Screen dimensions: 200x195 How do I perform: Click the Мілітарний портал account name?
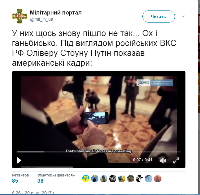(x=56, y=13)
